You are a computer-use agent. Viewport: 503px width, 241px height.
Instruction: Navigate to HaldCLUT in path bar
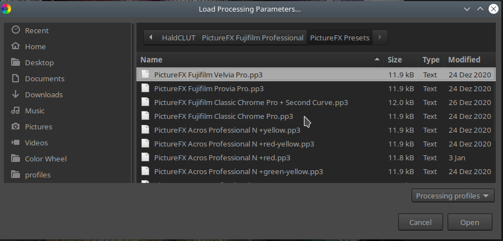178,38
